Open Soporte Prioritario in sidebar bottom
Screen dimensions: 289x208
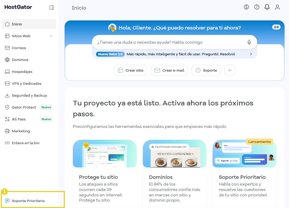[29, 201]
